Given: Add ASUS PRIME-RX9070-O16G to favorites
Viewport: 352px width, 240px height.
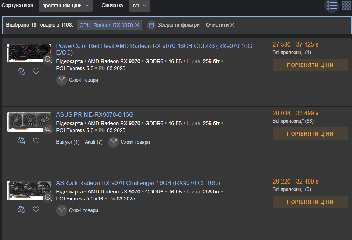Looking at the screenshot, I should pyautogui.click(x=36, y=141).
